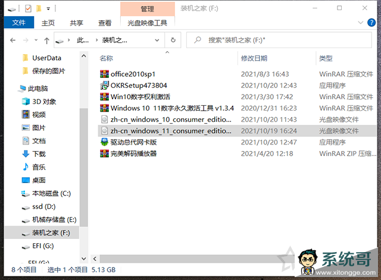This screenshot has width=381, height=280.
Task: Open 3D 对象 in navigation pane
Action: pyautogui.click(x=44, y=102)
